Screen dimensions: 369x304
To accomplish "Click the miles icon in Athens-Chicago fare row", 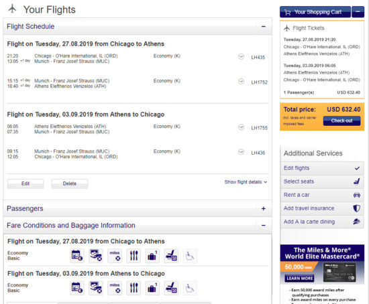I will tap(115, 287).
